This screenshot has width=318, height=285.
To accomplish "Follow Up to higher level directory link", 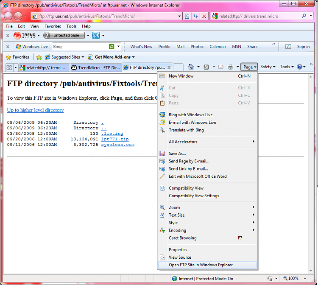I will (35, 110).
